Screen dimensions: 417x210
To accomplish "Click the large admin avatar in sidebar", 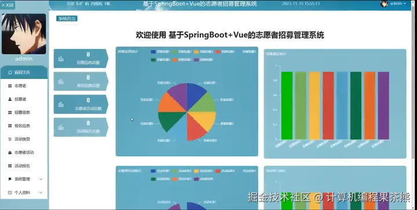I will 24,34.
